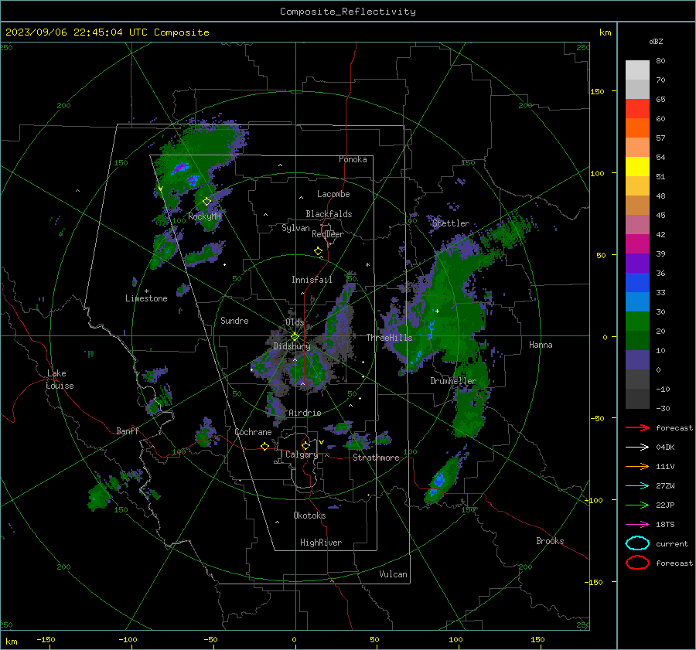Image resolution: width=696 pixels, height=650 pixels.
Task: Select the cyan 27ZW arrow legend icon
Action: pos(637,485)
